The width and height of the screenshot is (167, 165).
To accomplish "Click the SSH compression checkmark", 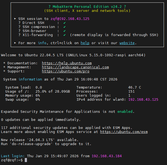I will tap(65, 27).
